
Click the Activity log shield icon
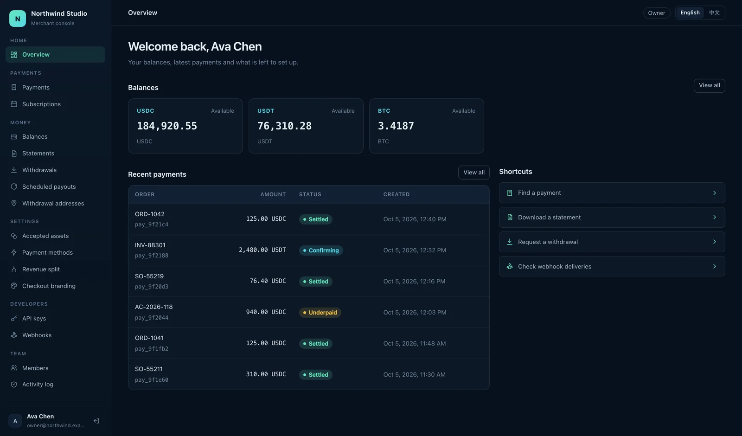coord(14,385)
